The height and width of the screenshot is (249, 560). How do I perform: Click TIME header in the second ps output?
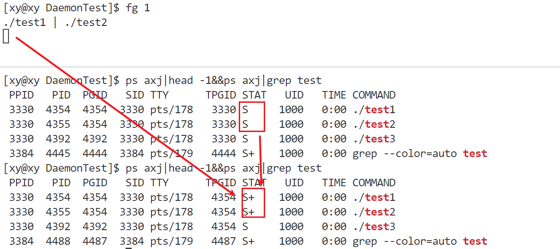(x=334, y=183)
